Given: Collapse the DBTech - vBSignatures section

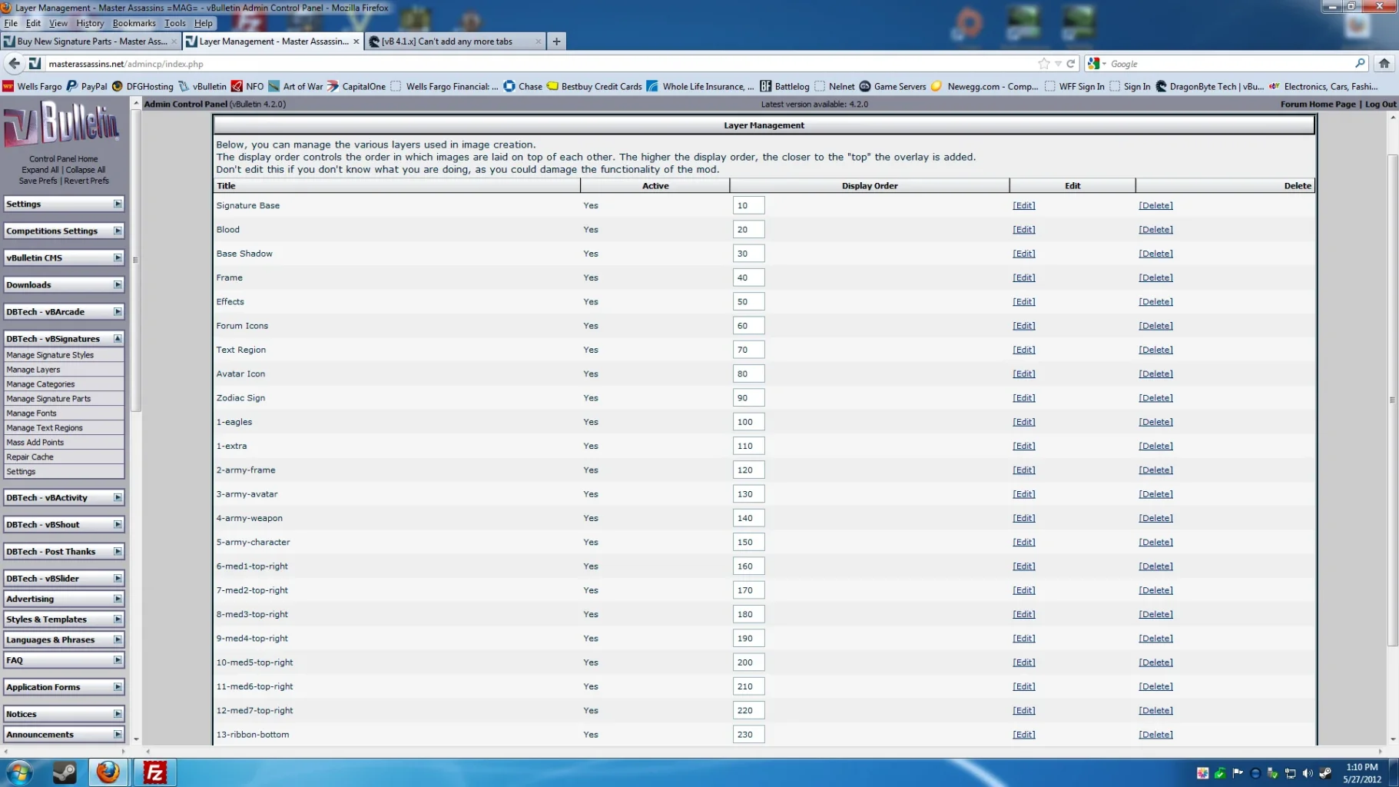Looking at the screenshot, I should click(118, 339).
